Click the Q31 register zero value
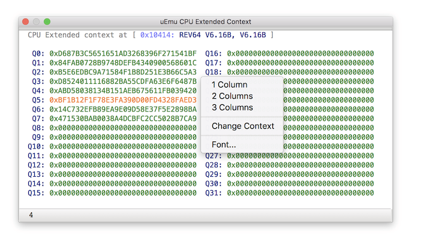This screenshot has height=247, width=421. point(300,193)
